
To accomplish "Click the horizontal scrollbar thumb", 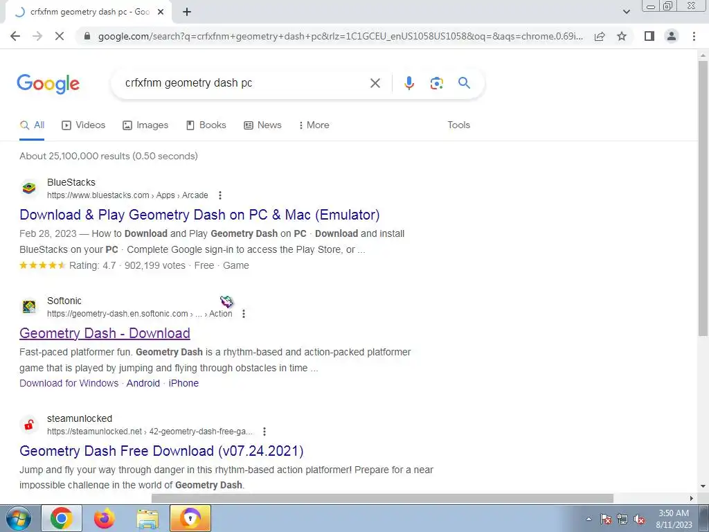I will point(382,498).
